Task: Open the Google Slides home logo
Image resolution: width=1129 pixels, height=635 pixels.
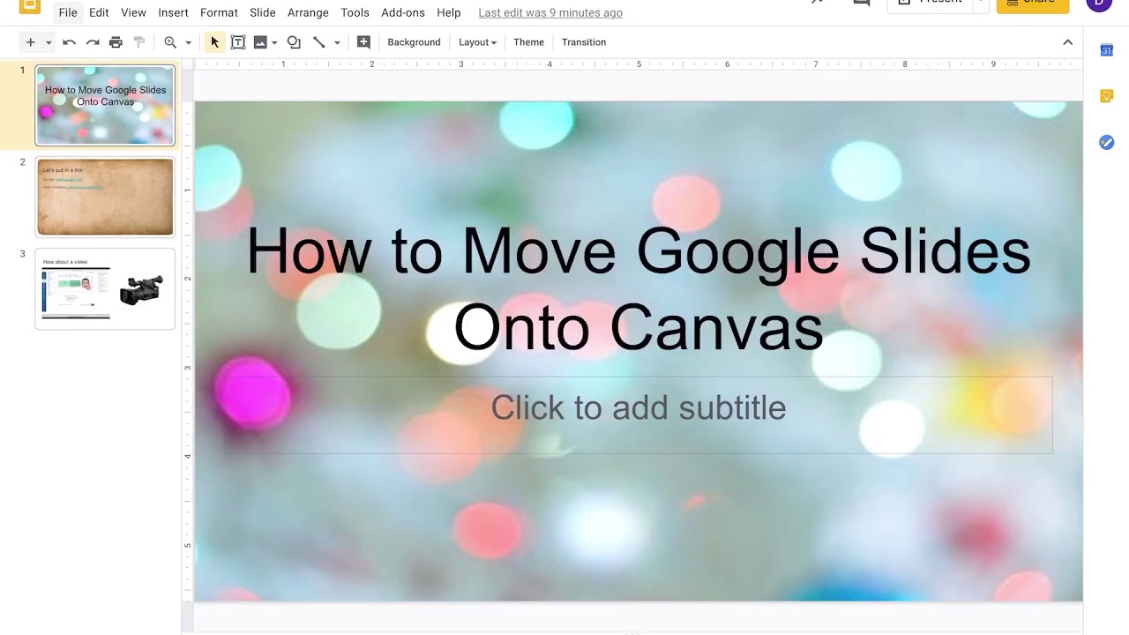Action: pos(30,5)
